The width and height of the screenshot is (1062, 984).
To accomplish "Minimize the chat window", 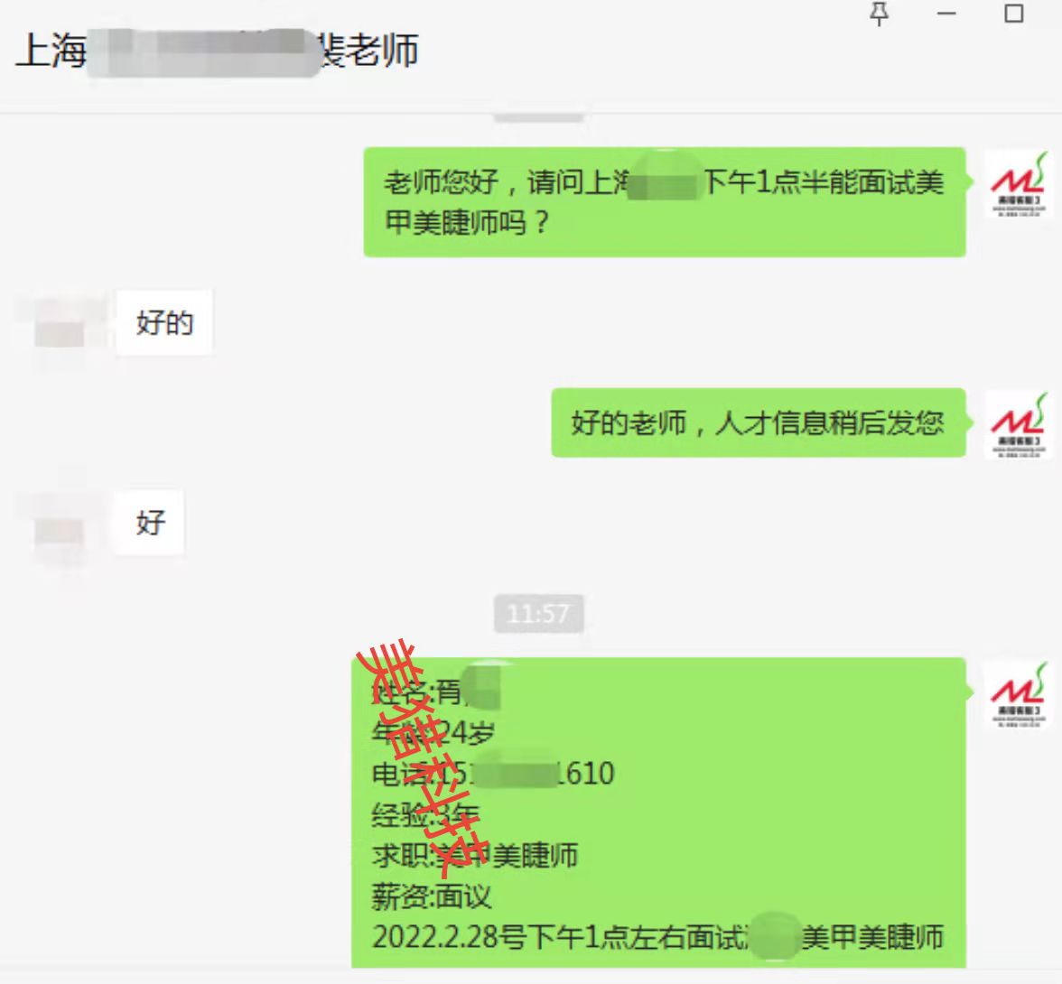I will tap(946, 14).
